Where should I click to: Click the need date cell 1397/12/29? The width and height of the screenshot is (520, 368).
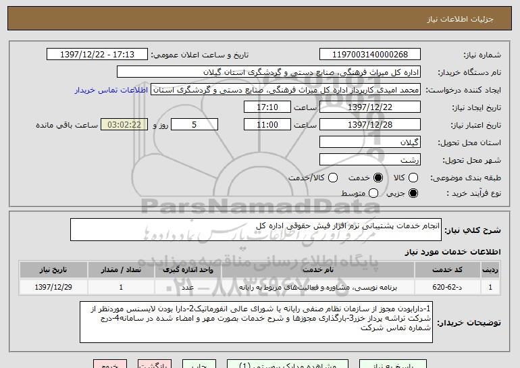click(x=53, y=287)
